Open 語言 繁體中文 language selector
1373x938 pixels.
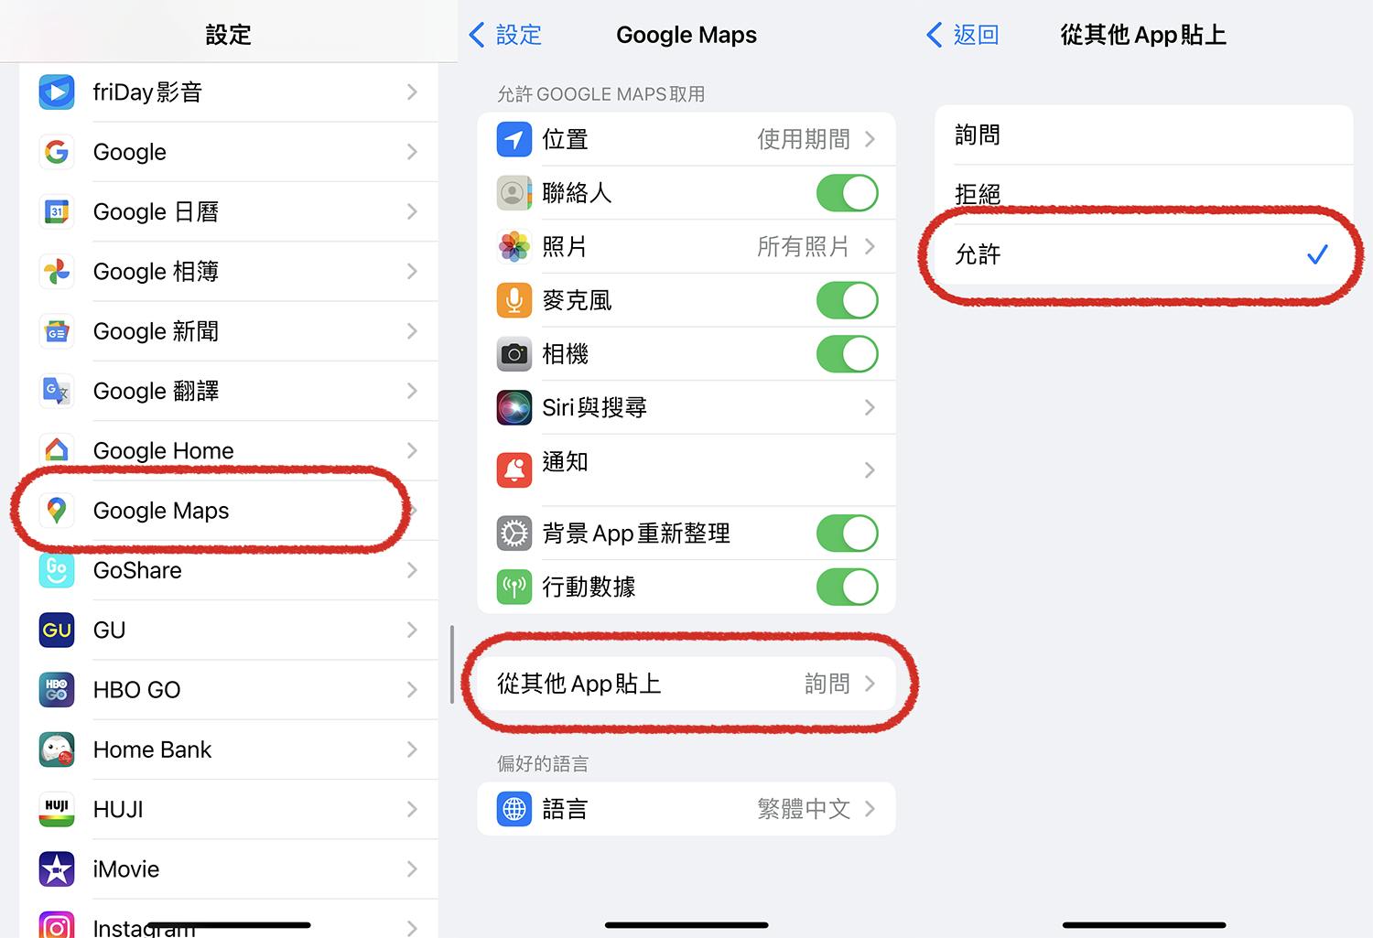click(x=686, y=809)
